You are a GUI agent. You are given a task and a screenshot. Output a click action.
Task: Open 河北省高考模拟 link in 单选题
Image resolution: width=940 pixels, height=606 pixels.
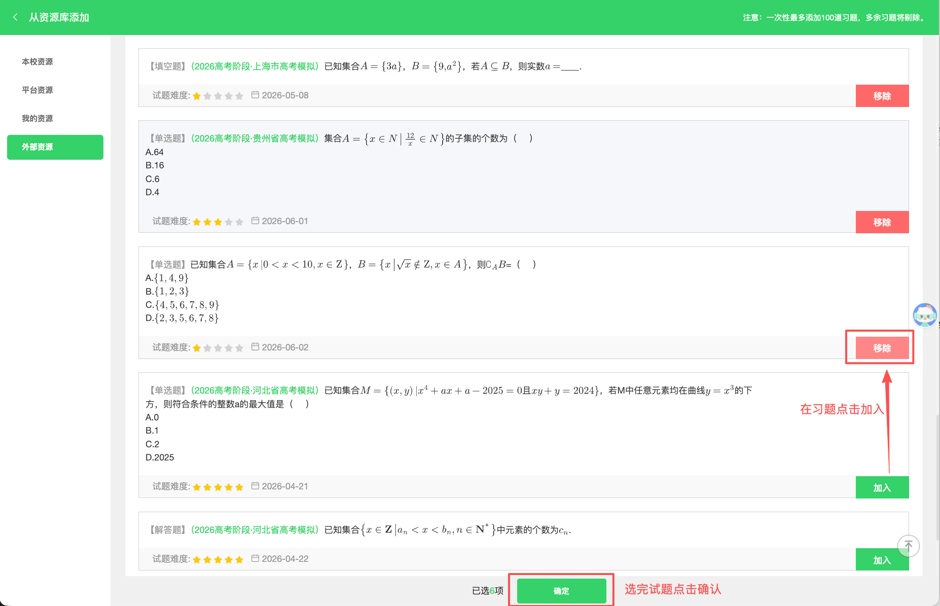(255, 390)
